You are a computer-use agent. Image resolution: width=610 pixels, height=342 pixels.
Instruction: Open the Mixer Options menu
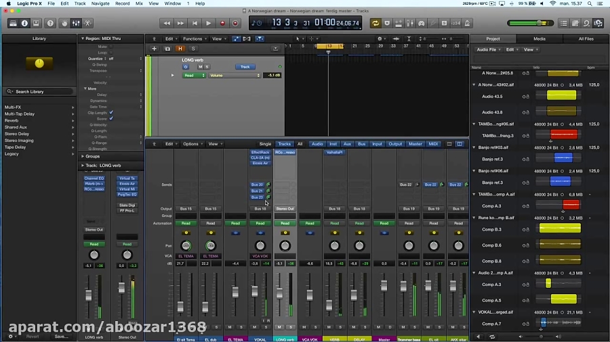(x=192, y=144)
